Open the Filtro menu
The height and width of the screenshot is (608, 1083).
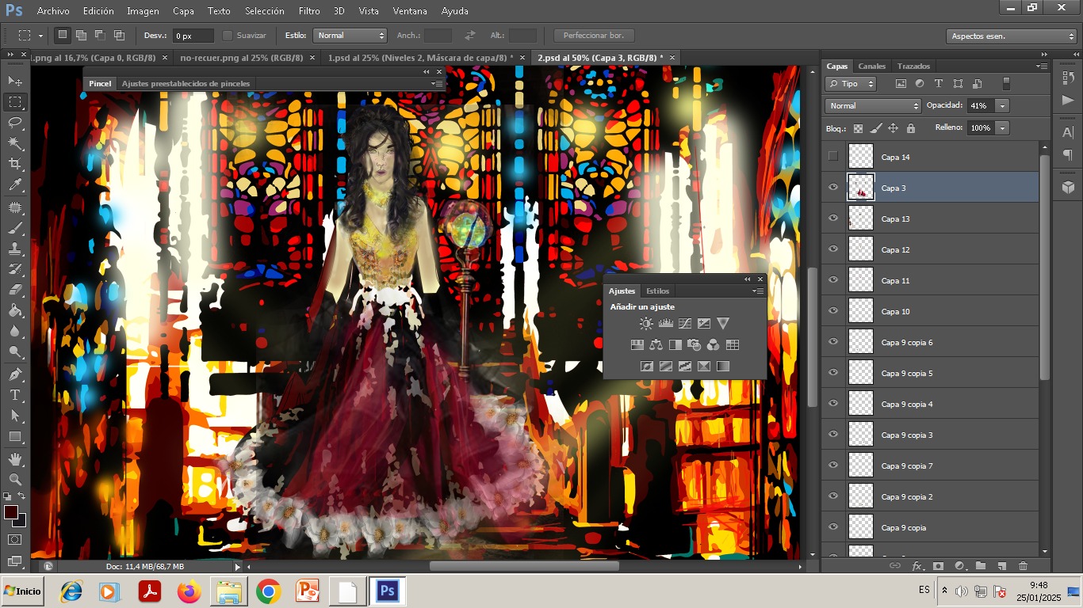(309, 11)
